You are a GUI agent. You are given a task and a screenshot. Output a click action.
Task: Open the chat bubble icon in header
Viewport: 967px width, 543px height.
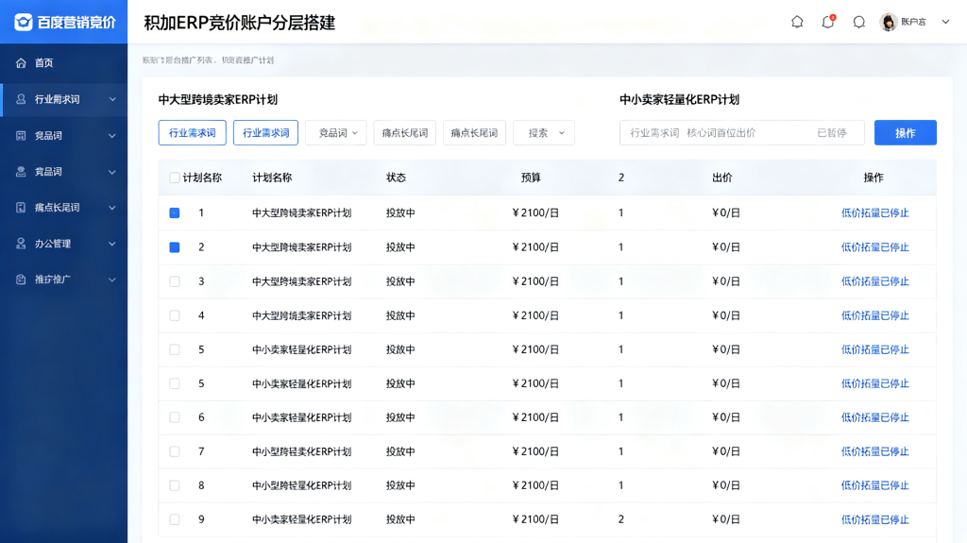tap(859, 23)
